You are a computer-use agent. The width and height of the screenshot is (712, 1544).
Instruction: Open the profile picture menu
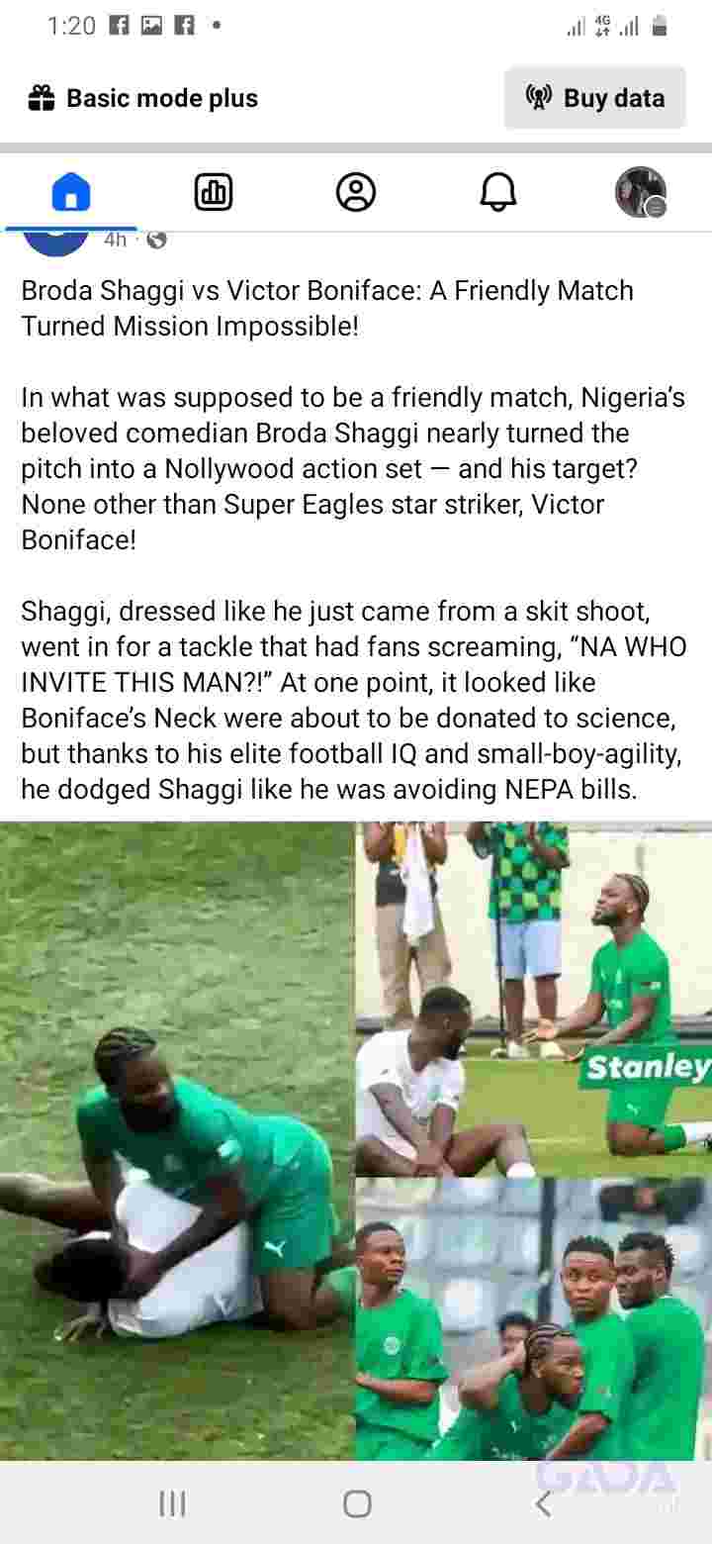[x=641, y=192]
